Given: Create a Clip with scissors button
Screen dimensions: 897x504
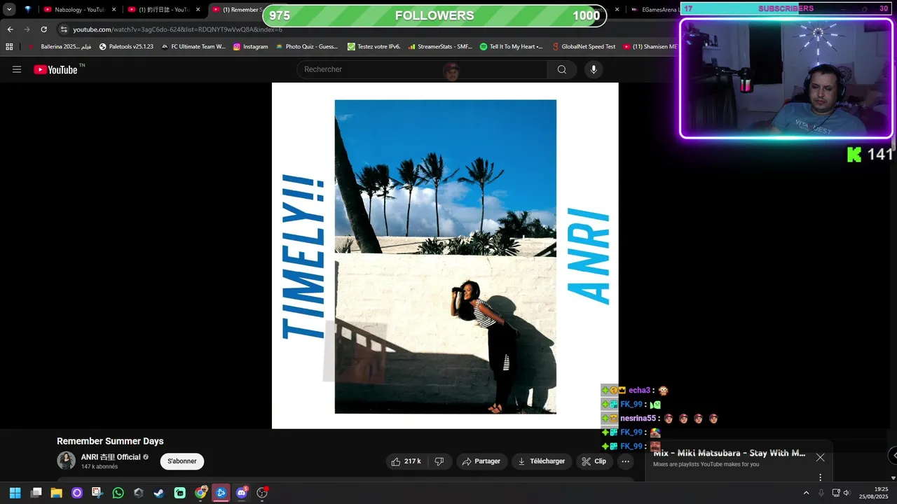Looking at the screenshot, I should pos(594,461).
